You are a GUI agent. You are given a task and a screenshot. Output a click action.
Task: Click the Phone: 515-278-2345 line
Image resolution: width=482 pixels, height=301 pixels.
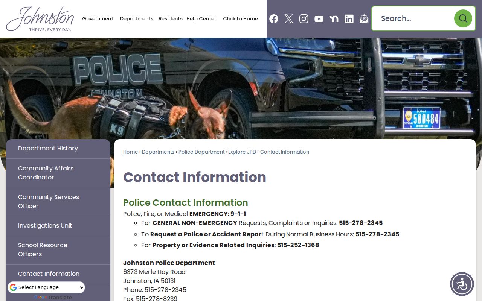(155, 290)
